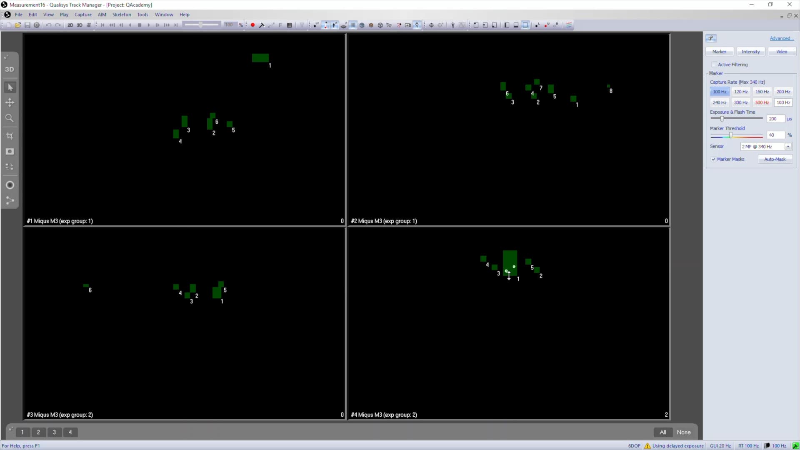
Task: Click the Auto-Mask button
Action: click(x=775, y=159)
